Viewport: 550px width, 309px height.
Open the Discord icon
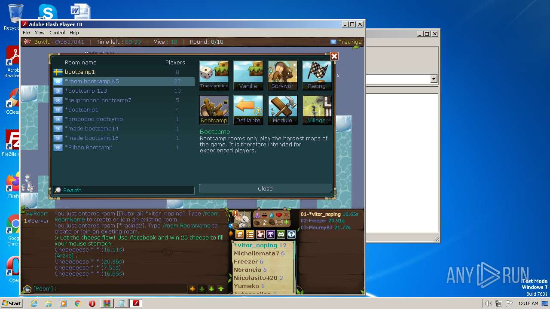281,234
